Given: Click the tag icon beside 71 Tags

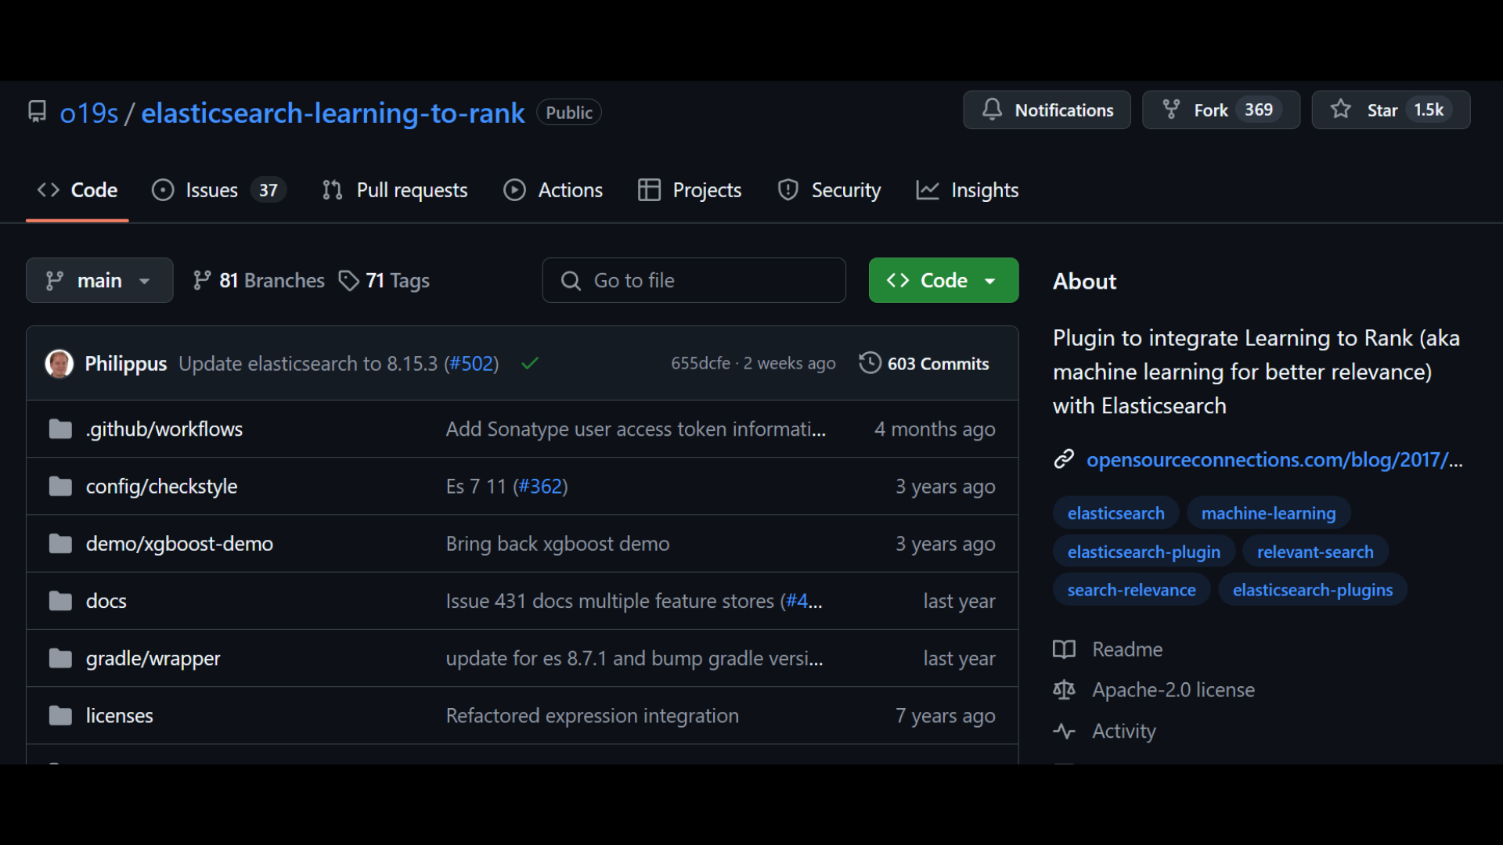Looking at the screenshot, I should [x=348, y=280].
